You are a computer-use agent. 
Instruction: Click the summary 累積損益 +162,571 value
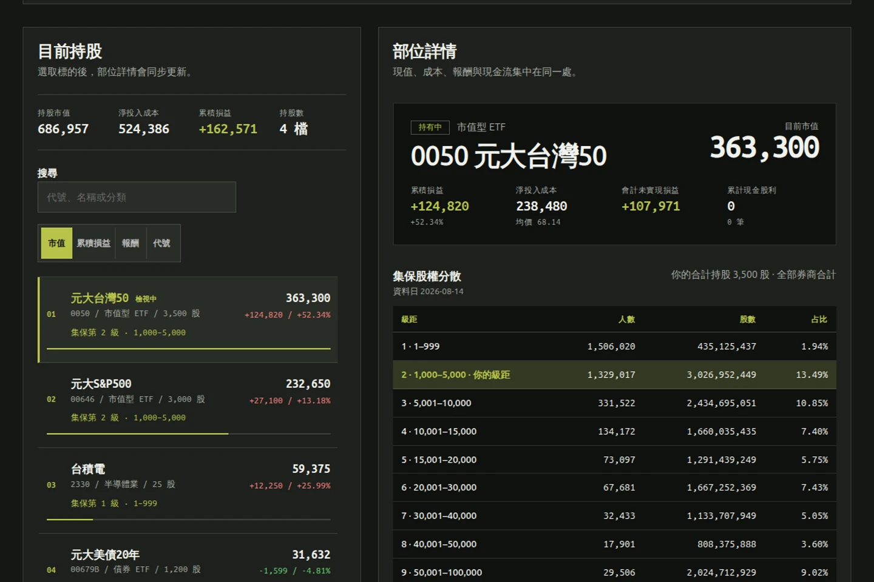(228, 129)
